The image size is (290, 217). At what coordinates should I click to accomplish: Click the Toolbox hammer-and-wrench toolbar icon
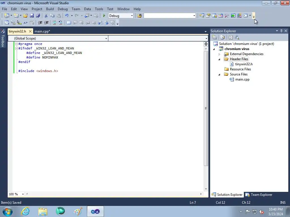227,16
